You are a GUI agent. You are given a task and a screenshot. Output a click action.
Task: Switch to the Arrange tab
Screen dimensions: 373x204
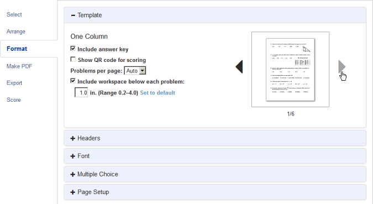coord(15,32)
